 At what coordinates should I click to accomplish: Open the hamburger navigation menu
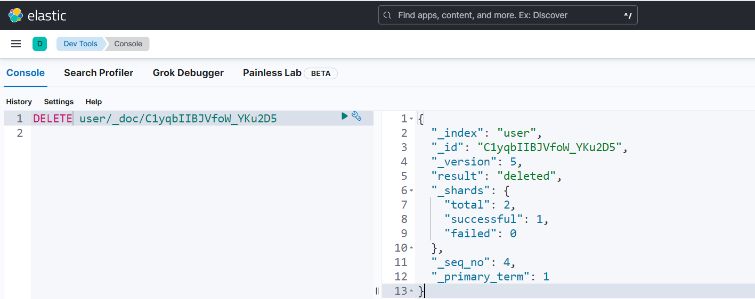click(16, 44)
